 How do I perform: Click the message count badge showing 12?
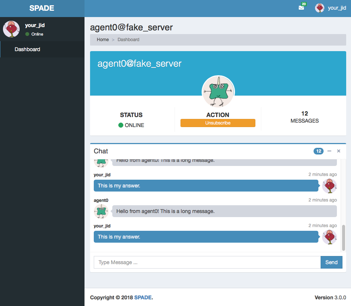tap(318, 151)
